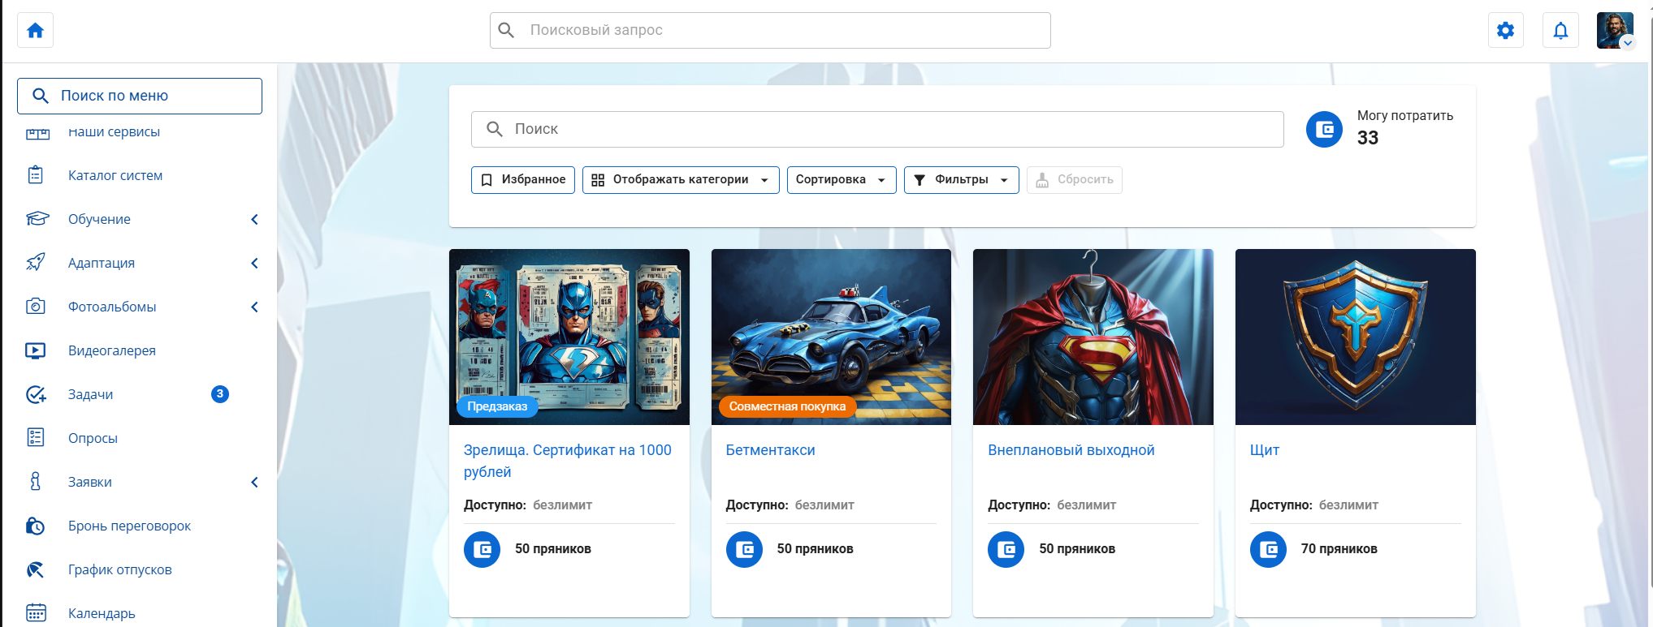The image size is (1653, 627).
Task: Click the Наши сервисы sidebar icon
Action: (37, 132)
